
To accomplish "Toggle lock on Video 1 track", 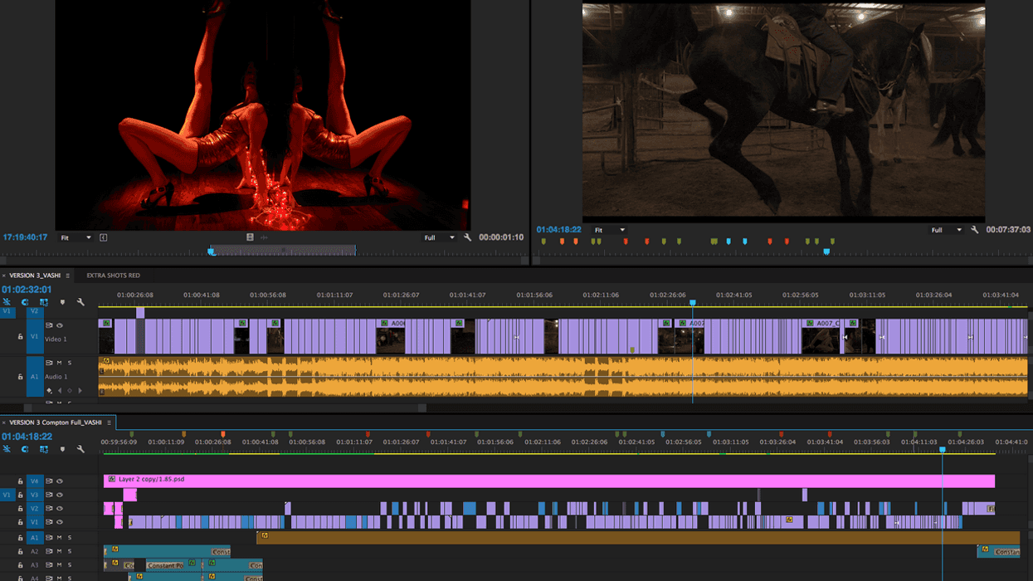I will coord(21,337).
